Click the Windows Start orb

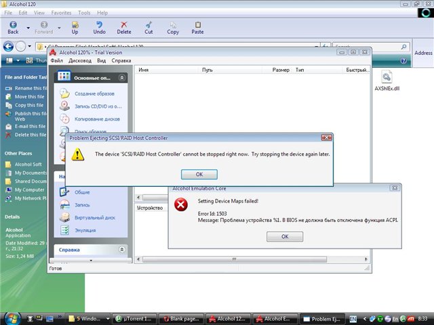12,318
